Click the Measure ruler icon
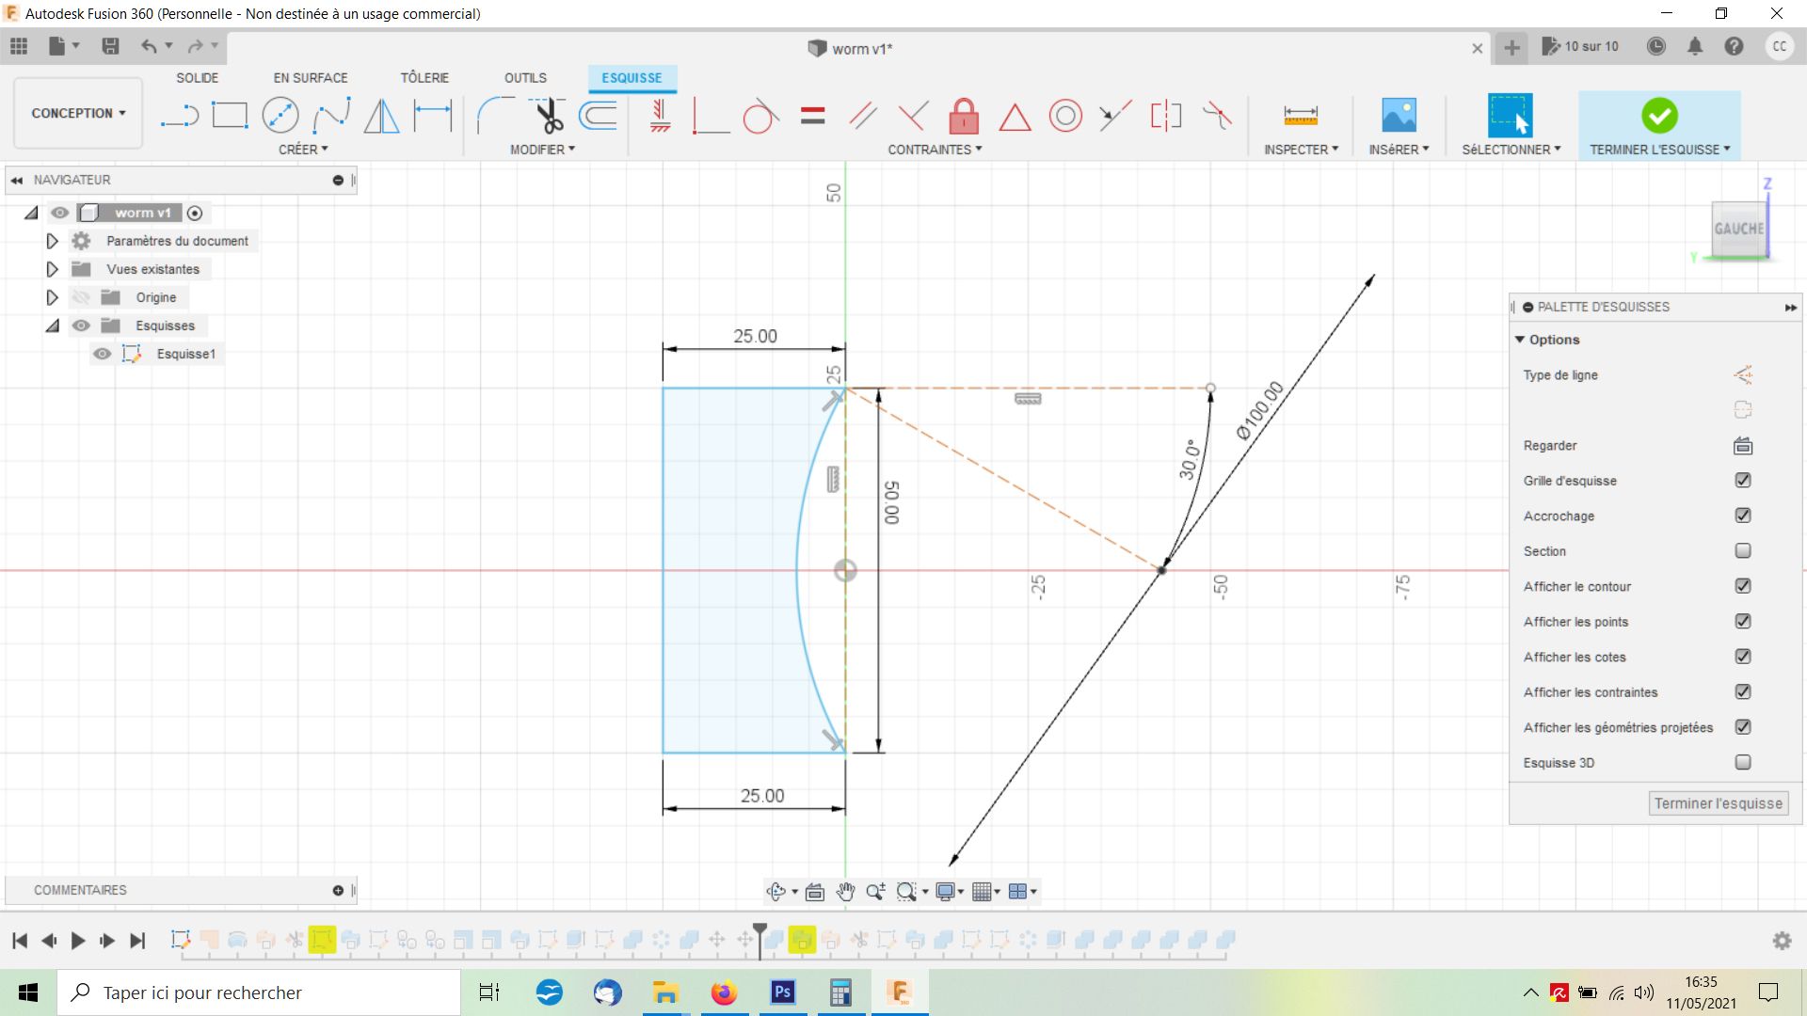 tap(1300, 116)
